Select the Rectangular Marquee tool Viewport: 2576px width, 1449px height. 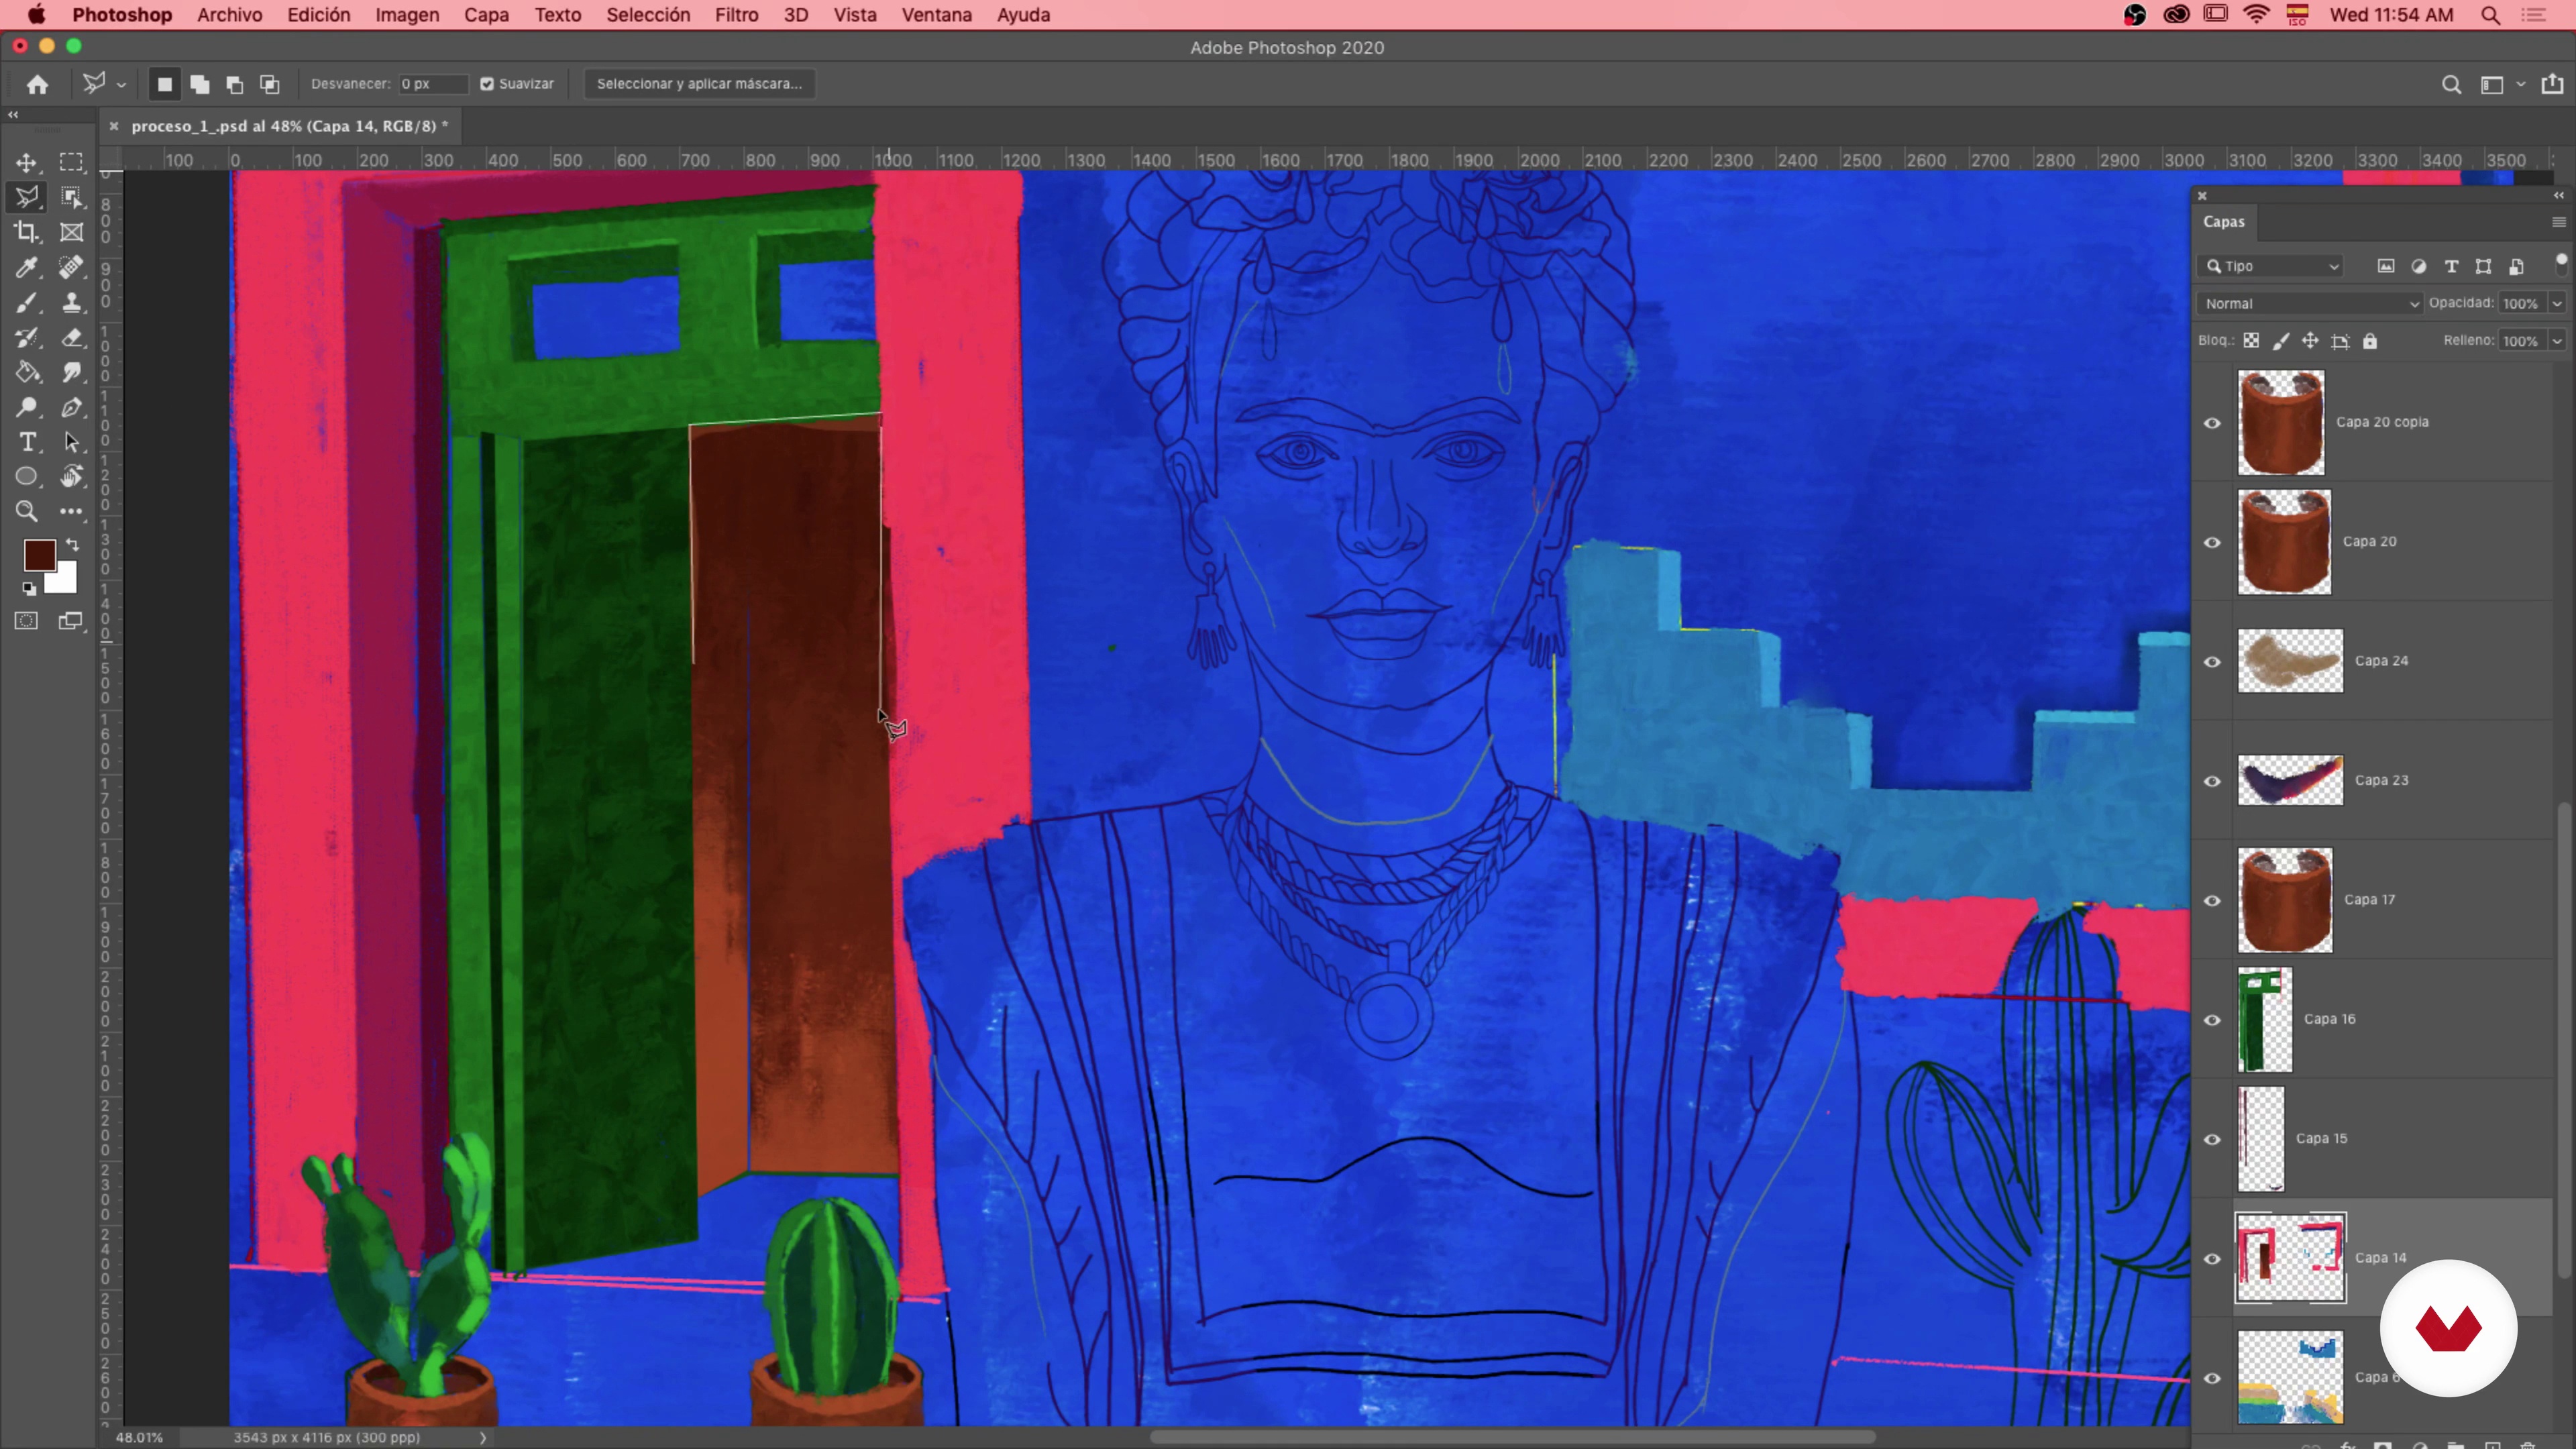tap(71, 162)
